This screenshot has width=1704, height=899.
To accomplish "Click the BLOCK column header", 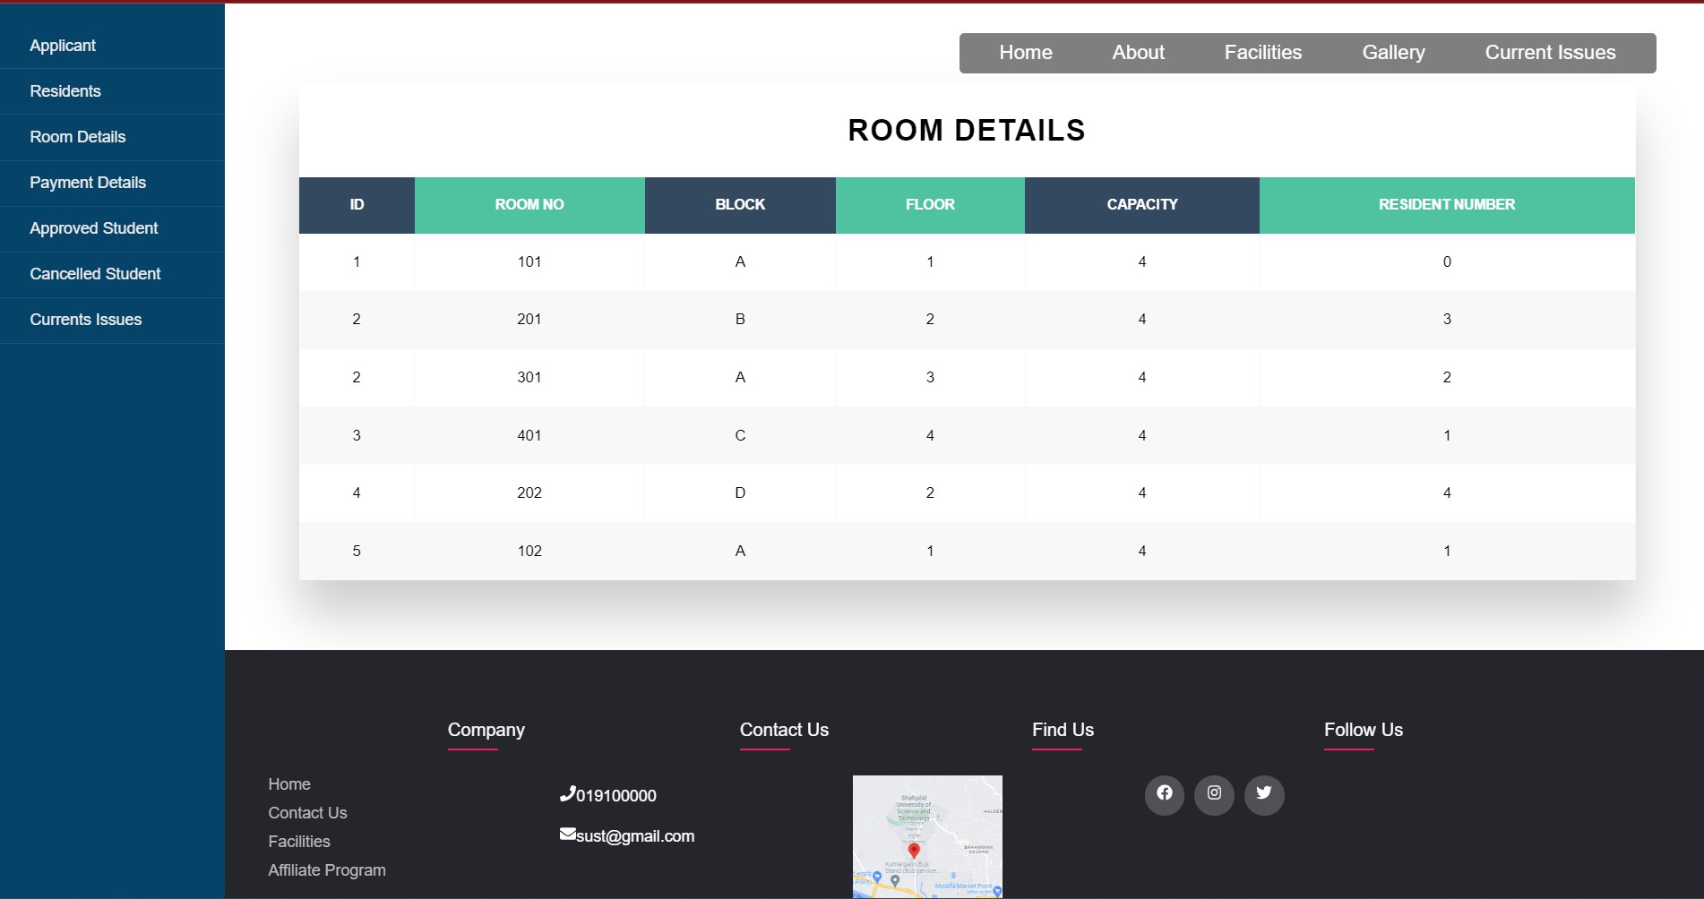I will 740,205.
